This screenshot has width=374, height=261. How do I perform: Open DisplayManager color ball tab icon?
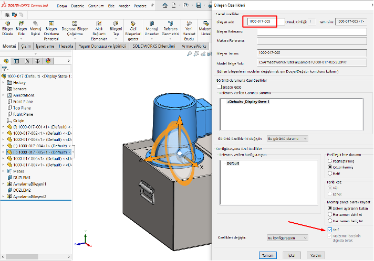48,61
